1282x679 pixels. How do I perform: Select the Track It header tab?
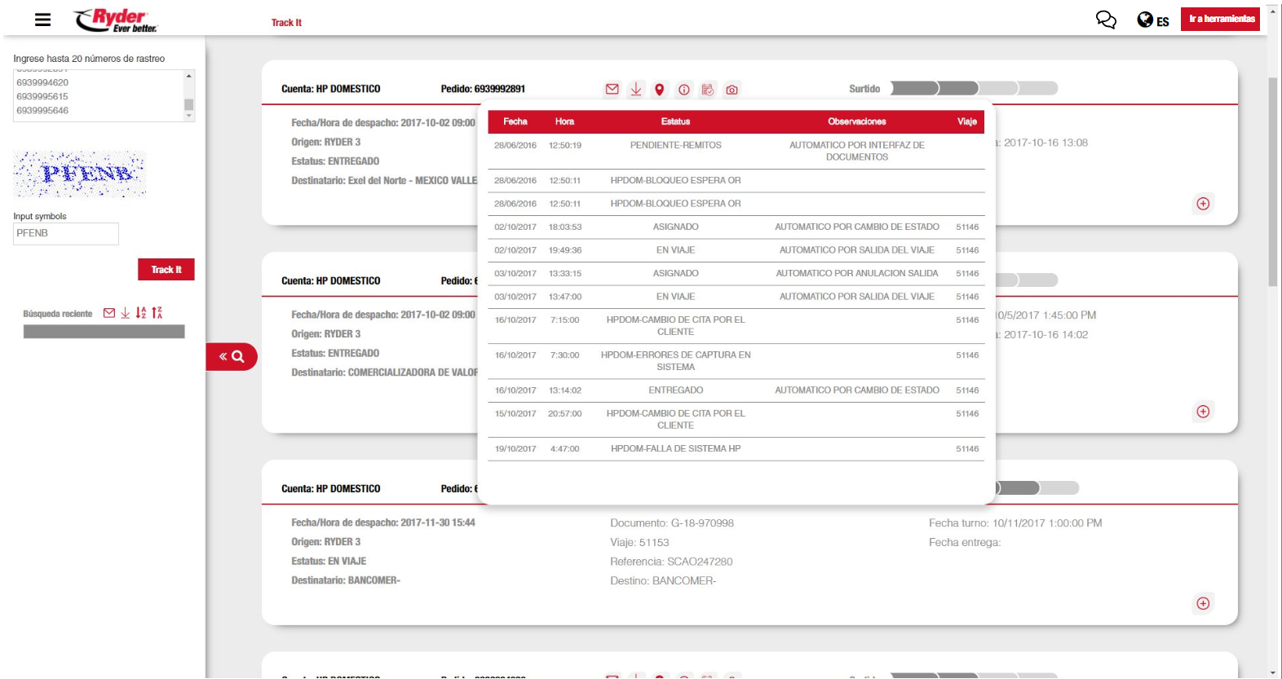click(x=286, y=23)
